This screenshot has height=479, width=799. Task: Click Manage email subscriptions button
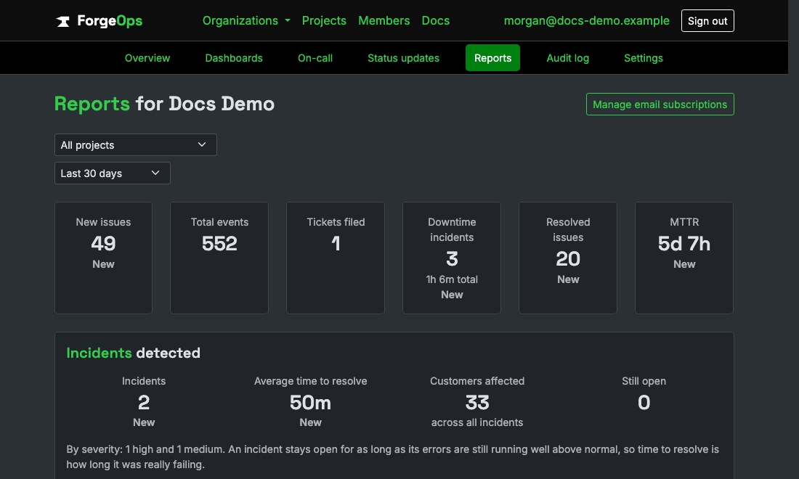coord(660,105)
